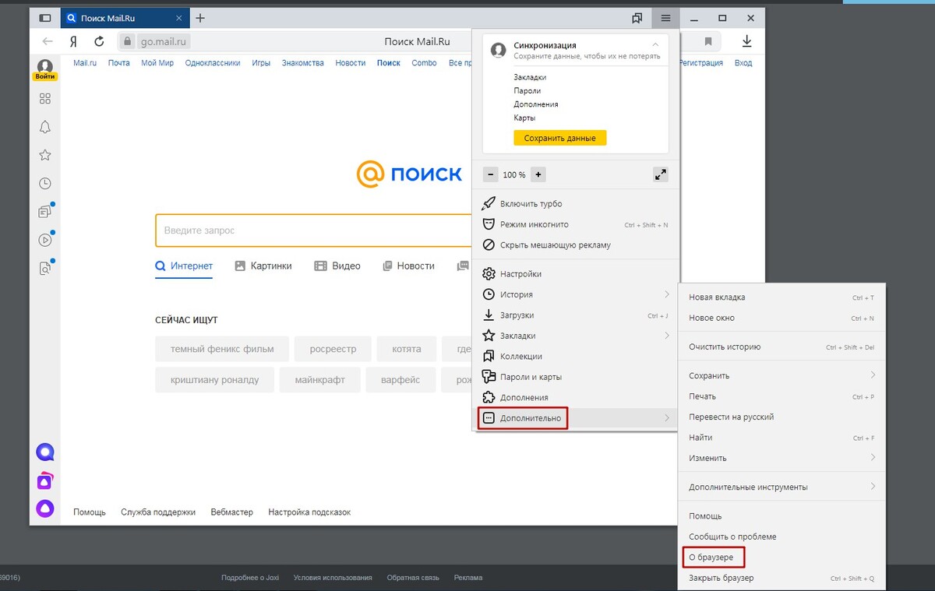Click the page reload icon
Image resolution: width=935 pixels, height=591 pixels.
click(99, 41)
